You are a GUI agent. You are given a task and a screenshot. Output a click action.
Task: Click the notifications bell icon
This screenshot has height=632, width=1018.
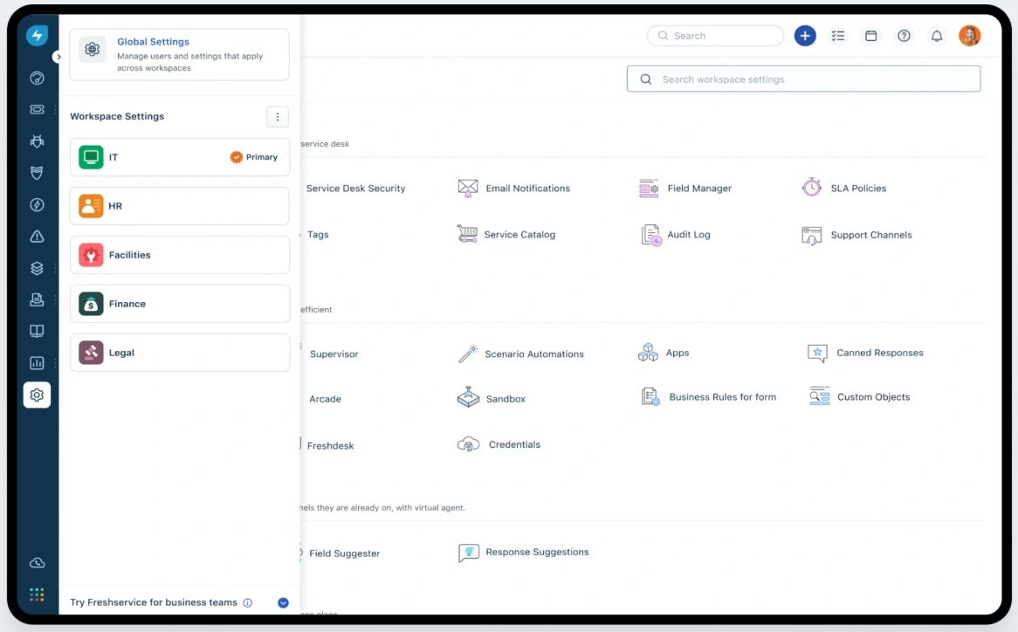[x=937, y=36]
